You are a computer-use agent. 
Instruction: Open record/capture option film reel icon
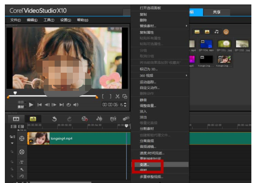[85, 119]
